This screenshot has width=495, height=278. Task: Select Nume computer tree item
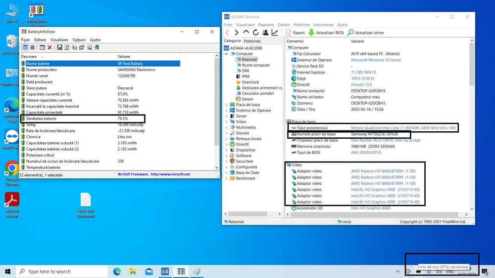click(x=253, y=65)
